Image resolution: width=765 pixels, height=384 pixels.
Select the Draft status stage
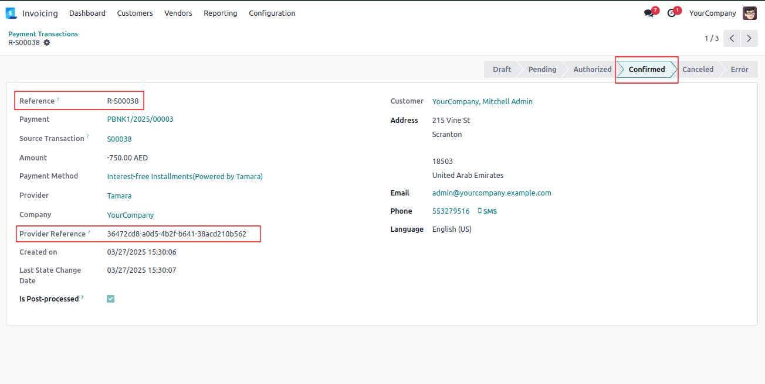point(502,69)
